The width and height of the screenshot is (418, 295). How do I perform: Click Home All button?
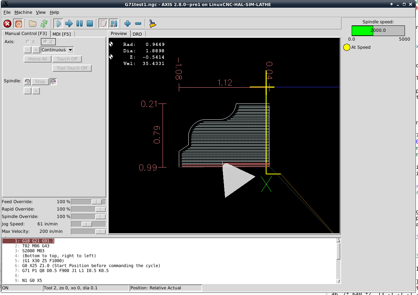pyautogui.click(x=38, y=59)
